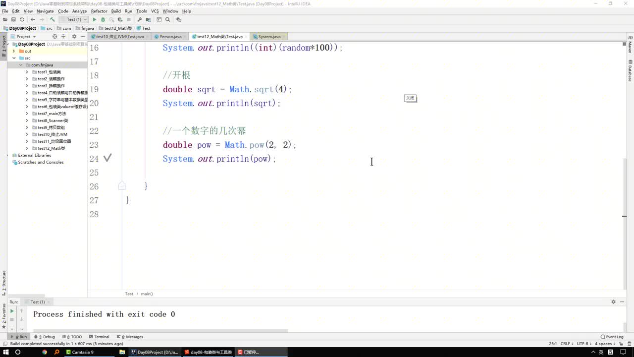This screenshot has width=634, height=357.
Task: Click the fold marker on line 26
Action: (122, 186)
